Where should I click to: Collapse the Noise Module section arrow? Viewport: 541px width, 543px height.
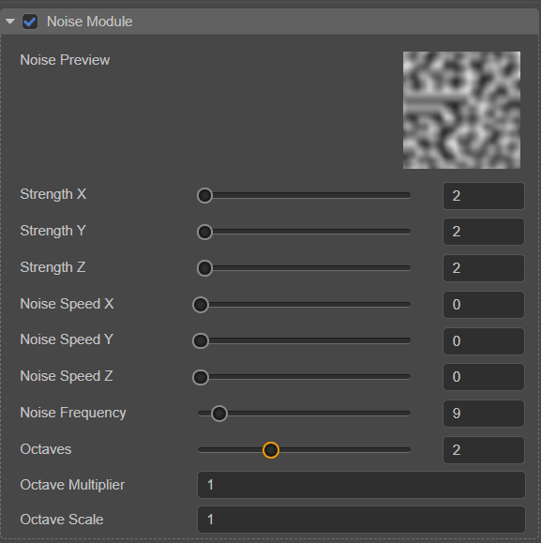[10, 22]
